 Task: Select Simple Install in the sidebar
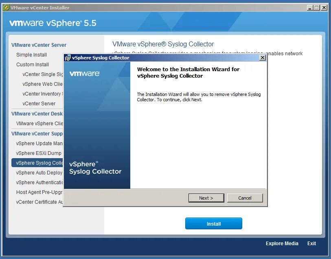click(31, 54)
